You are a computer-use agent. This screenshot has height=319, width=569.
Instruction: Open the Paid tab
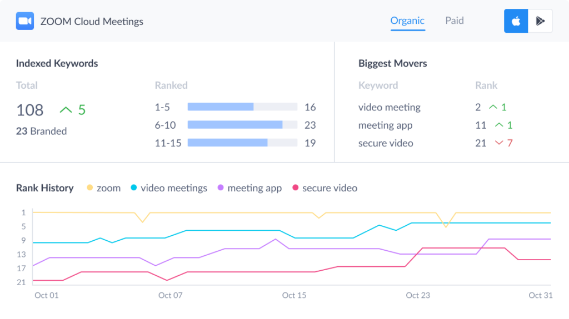pos(455,21)
